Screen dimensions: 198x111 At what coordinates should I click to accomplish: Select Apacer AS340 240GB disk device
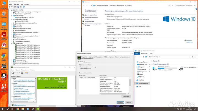coord(23,21)
